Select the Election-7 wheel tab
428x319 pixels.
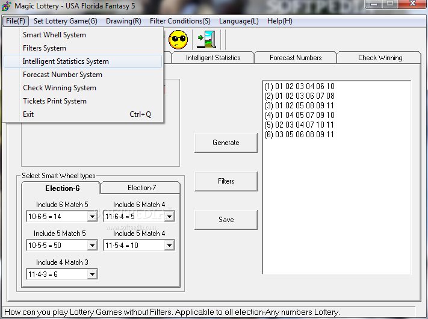141,188
